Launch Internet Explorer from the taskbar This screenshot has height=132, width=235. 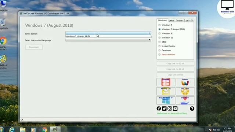click(x=12, y=129)
